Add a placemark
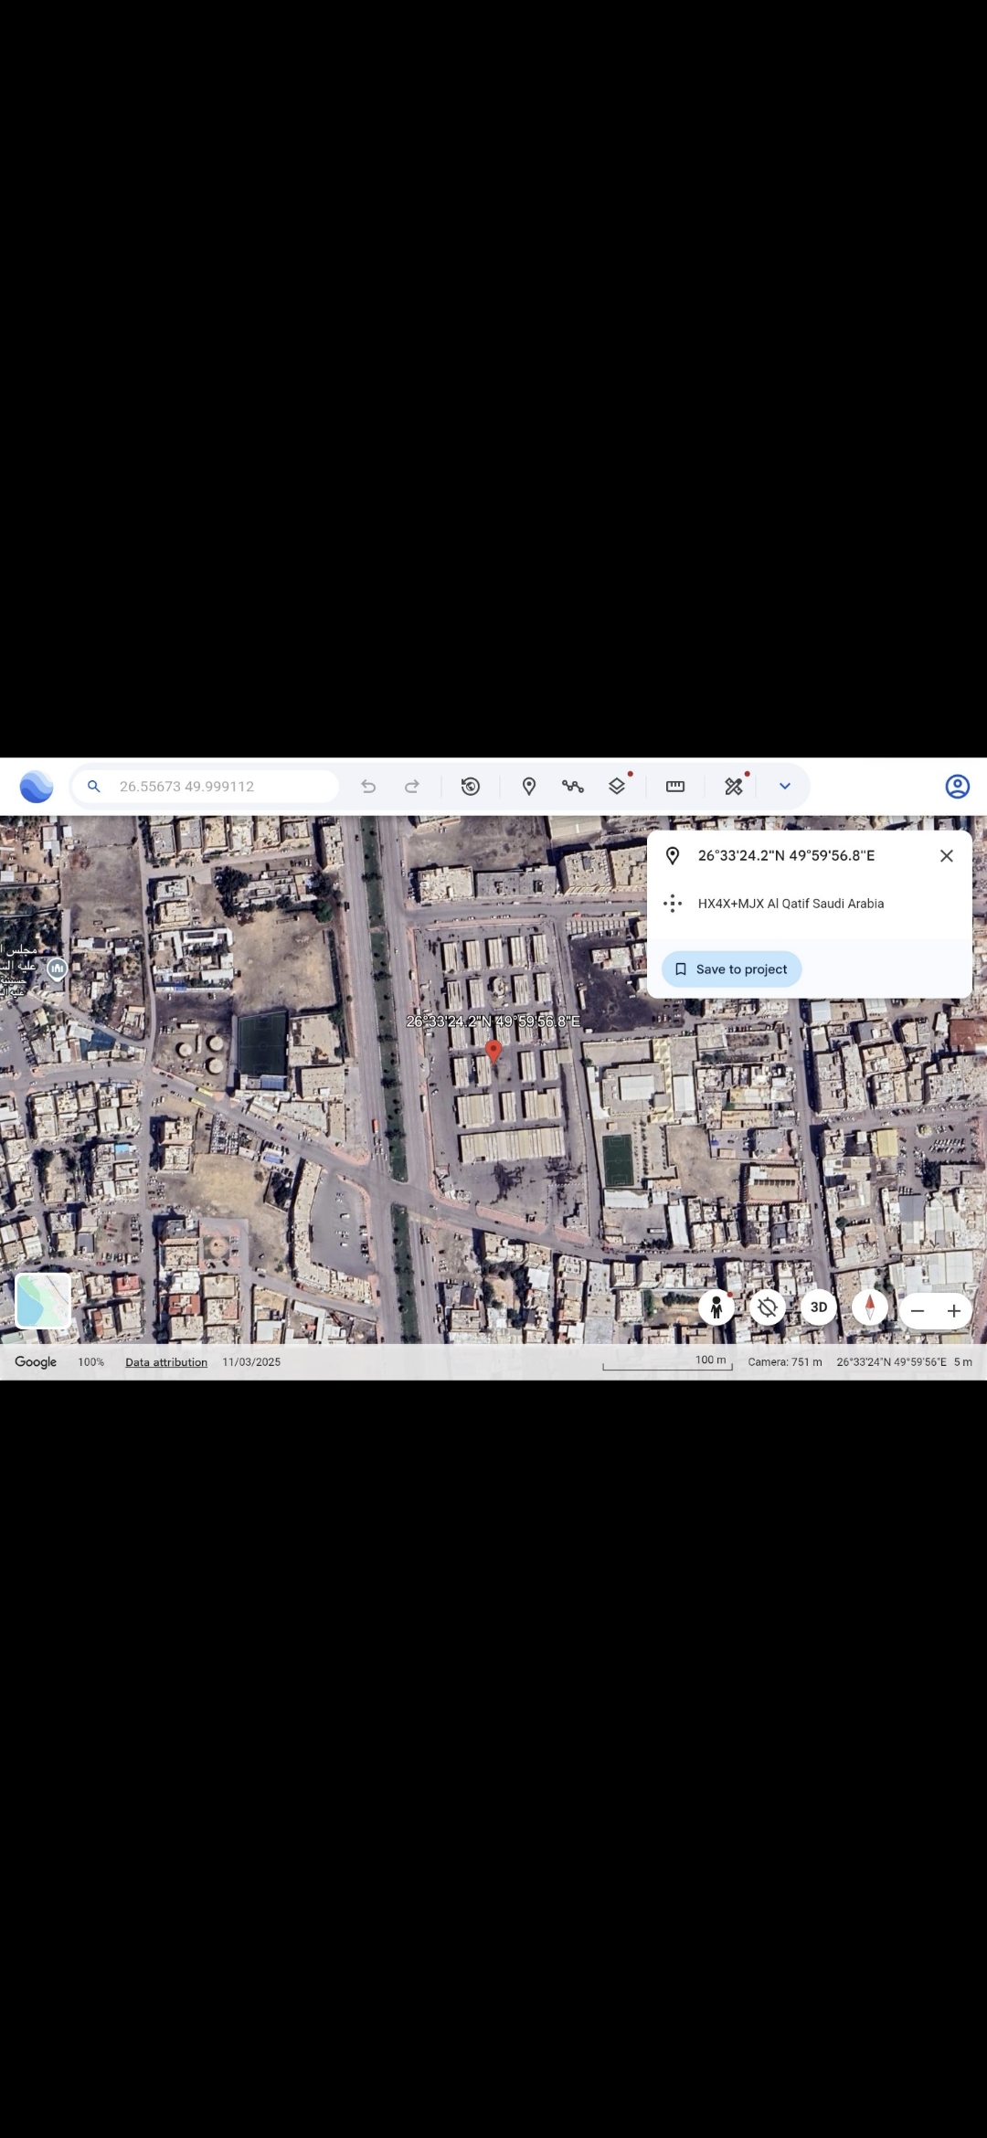 [x=529, y=787]
